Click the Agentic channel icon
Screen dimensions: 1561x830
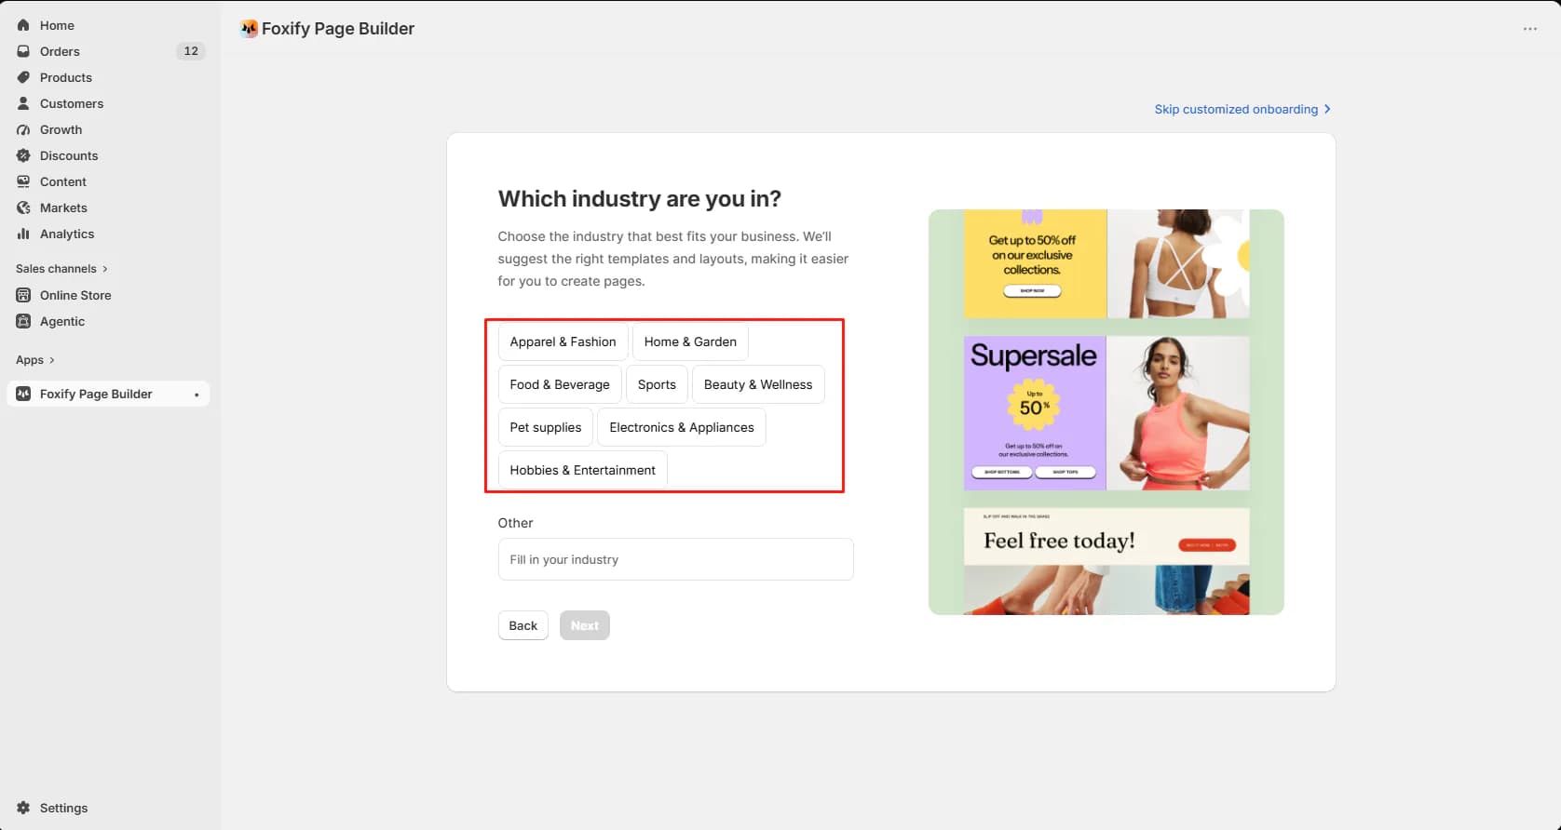click(x=23, y=321)
